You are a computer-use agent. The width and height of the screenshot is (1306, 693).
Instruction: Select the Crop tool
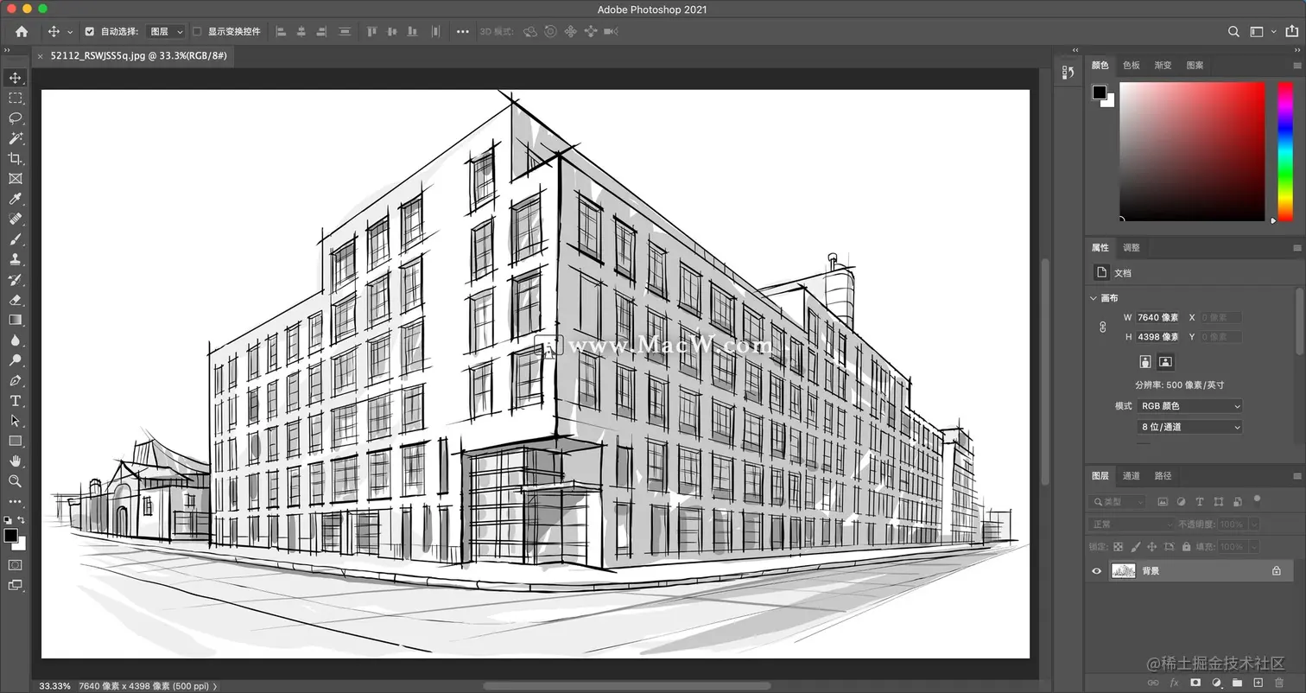click(x=15, y=158)
